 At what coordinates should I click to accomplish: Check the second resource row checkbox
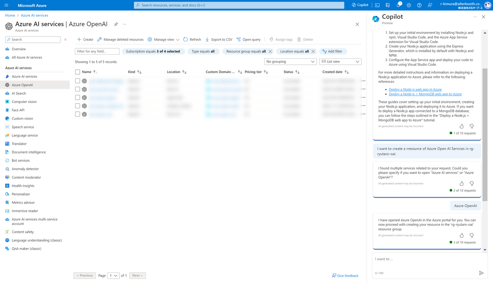[78, 89]
